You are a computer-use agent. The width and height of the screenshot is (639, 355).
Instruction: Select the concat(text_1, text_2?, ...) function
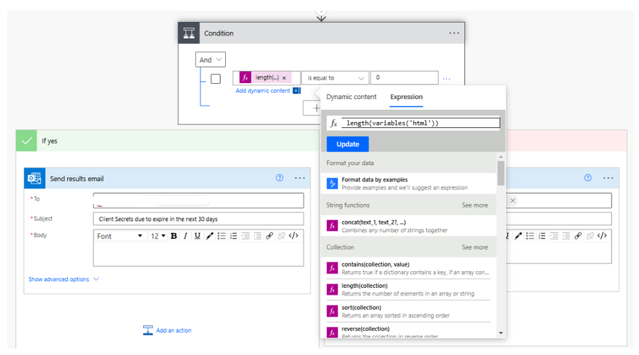tap(409, 226)
